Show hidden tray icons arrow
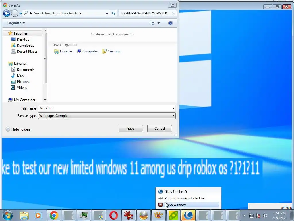Image resolution: width=294 pixels, height=221 pixels. coord(244,216)
